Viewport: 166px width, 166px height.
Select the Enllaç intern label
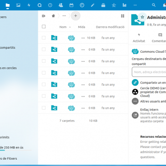149,110
